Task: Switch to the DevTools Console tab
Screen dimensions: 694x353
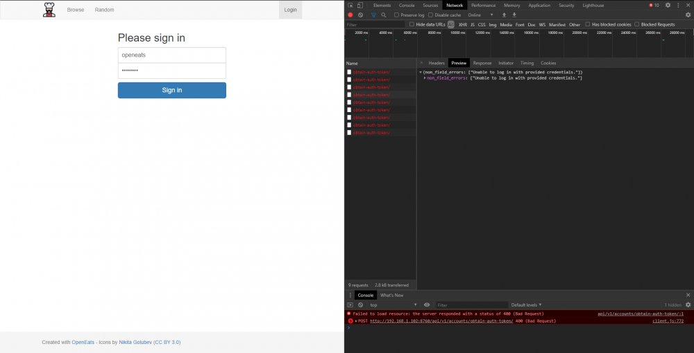Action: pyautogui.click(x=407, y=6)
